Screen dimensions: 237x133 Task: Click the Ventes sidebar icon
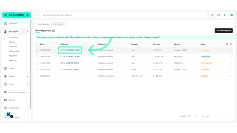point(6,76)
